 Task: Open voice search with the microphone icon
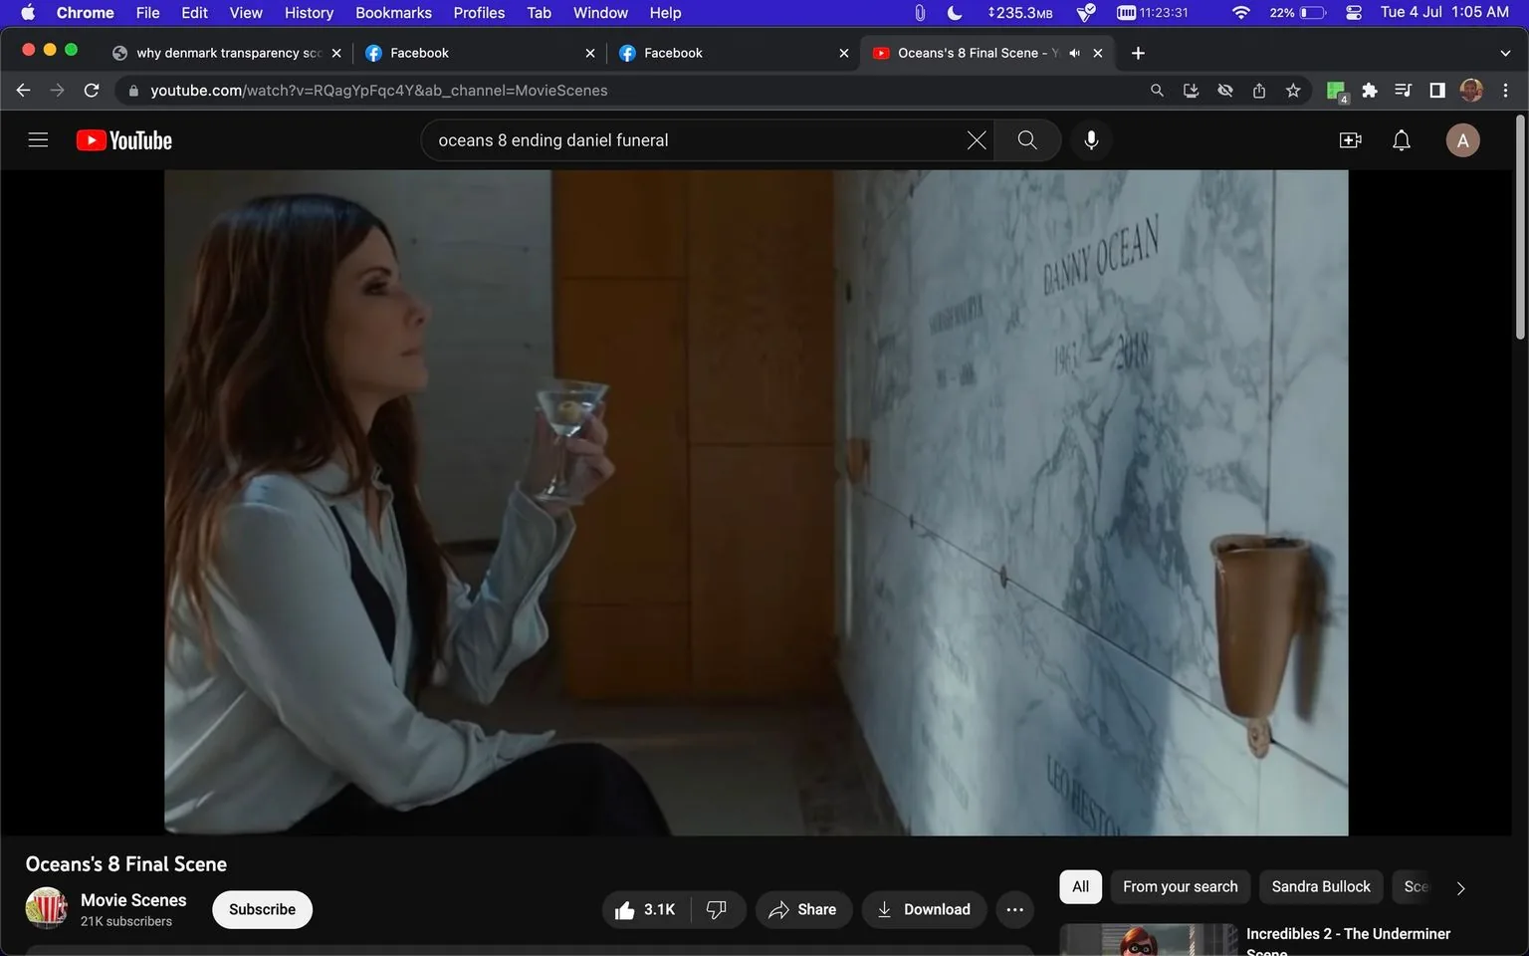(x=1091, y=139)
